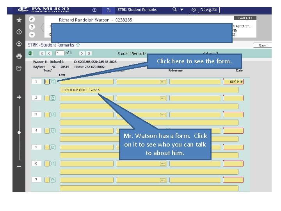Export to Excel using the green icon
Screen dimensions: 281x211
pos(31,53)
